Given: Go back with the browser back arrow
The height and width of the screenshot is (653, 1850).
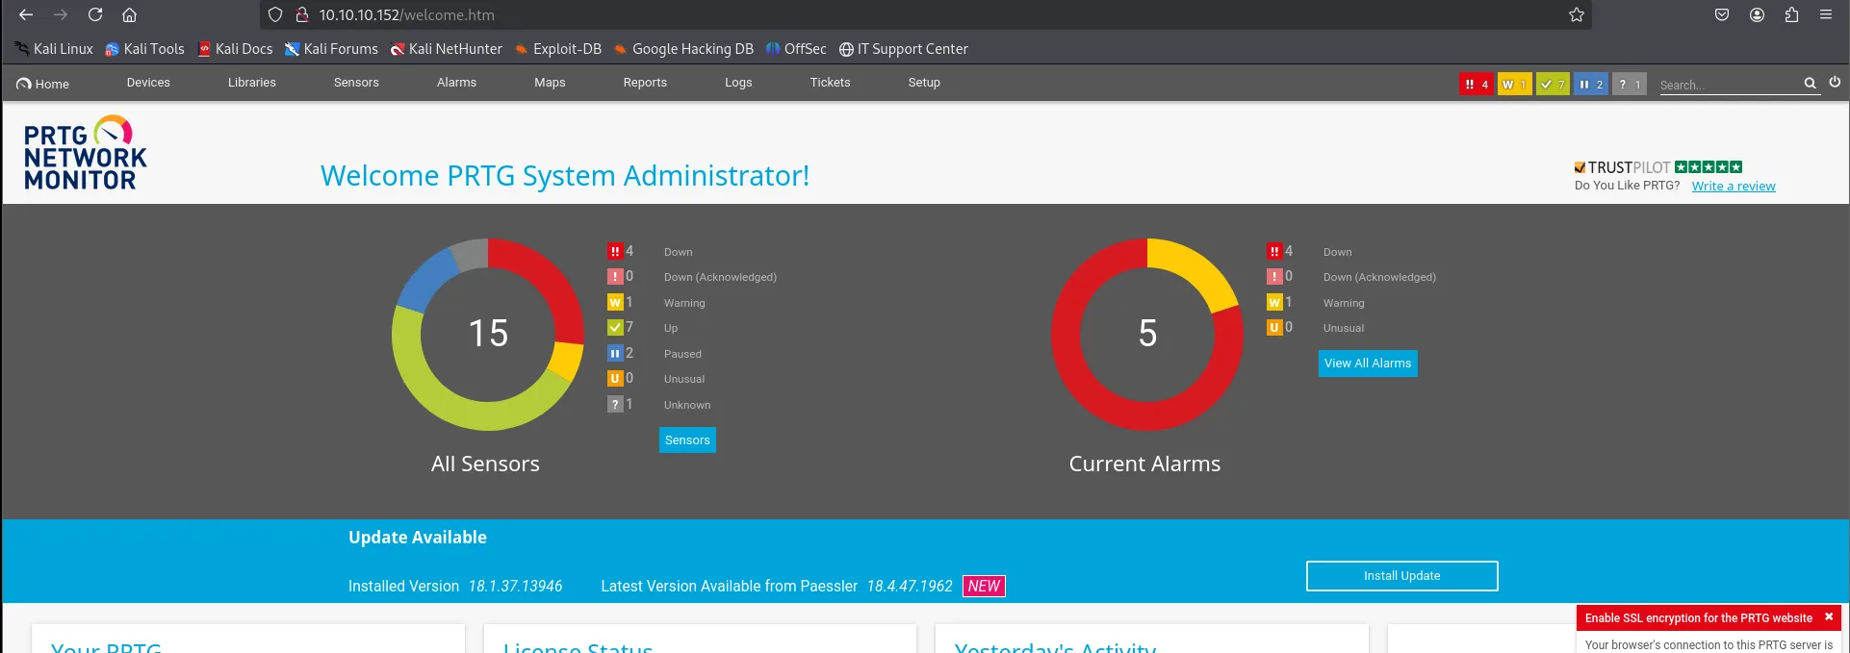Looking at the screenshot, I should click(x=26, y=14).
